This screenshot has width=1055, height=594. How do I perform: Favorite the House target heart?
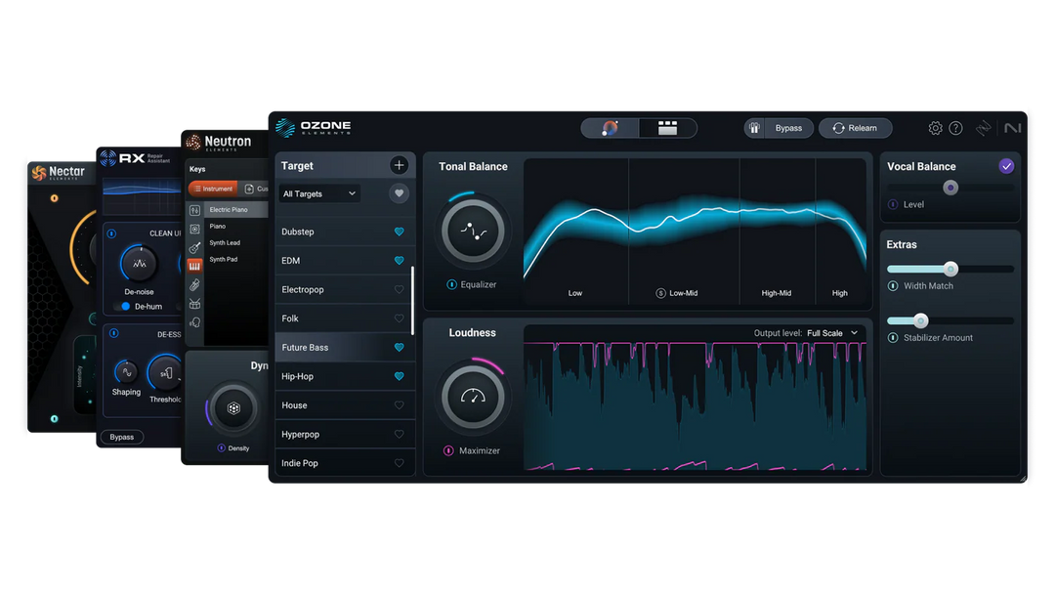tap(399, 405)
